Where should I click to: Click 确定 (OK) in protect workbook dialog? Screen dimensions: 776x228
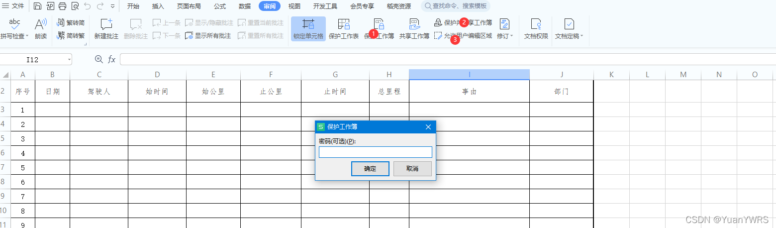[x=370, y=169]
